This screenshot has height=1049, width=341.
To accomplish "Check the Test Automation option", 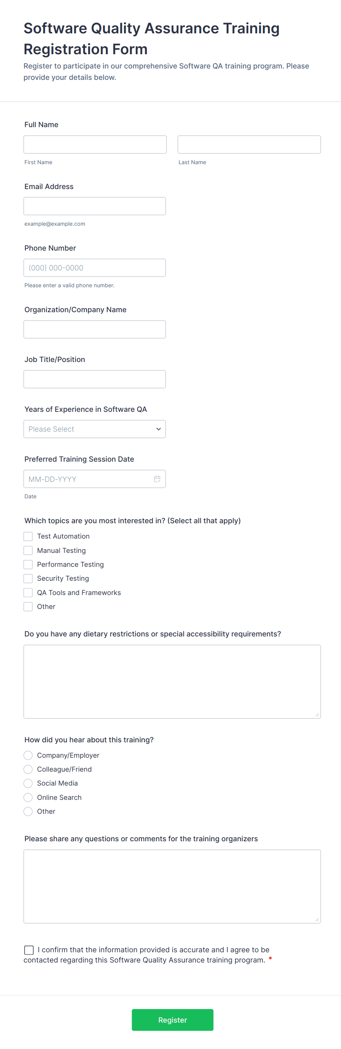I will click(x=28, y=536).
